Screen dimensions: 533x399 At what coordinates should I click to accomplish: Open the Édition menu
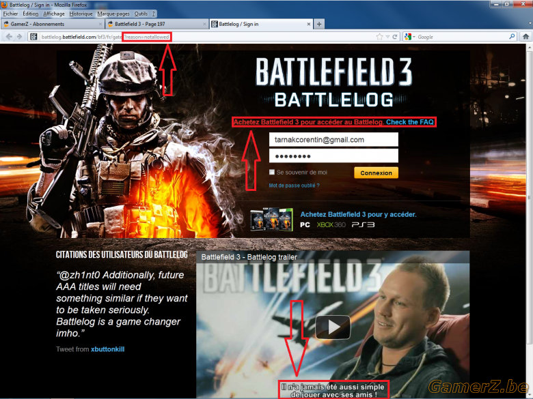click(x=30, y=14)
